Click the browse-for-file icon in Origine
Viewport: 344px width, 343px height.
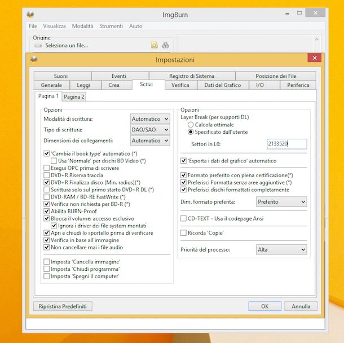pos(155,45)
